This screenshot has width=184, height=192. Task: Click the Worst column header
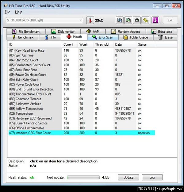click(86, 44)
